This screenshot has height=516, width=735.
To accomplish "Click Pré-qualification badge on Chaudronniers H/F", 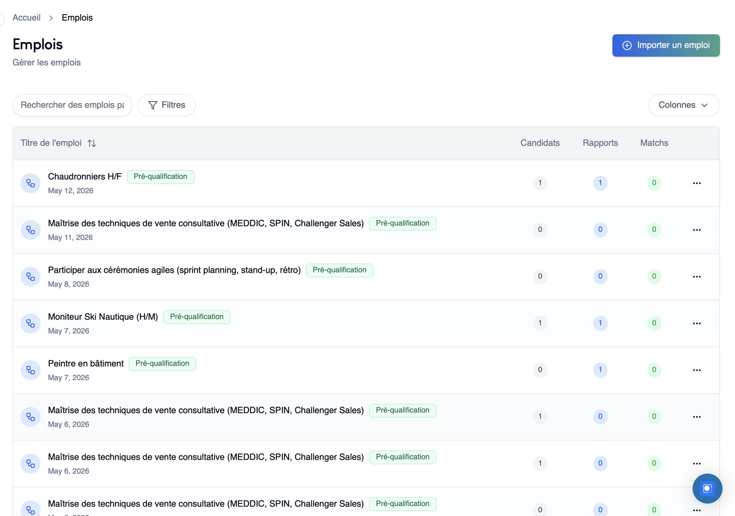I will [x=160, y=177].
